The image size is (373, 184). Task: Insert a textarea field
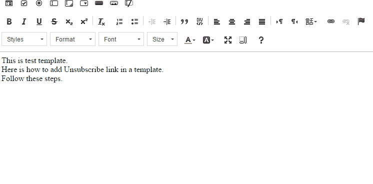69,3
